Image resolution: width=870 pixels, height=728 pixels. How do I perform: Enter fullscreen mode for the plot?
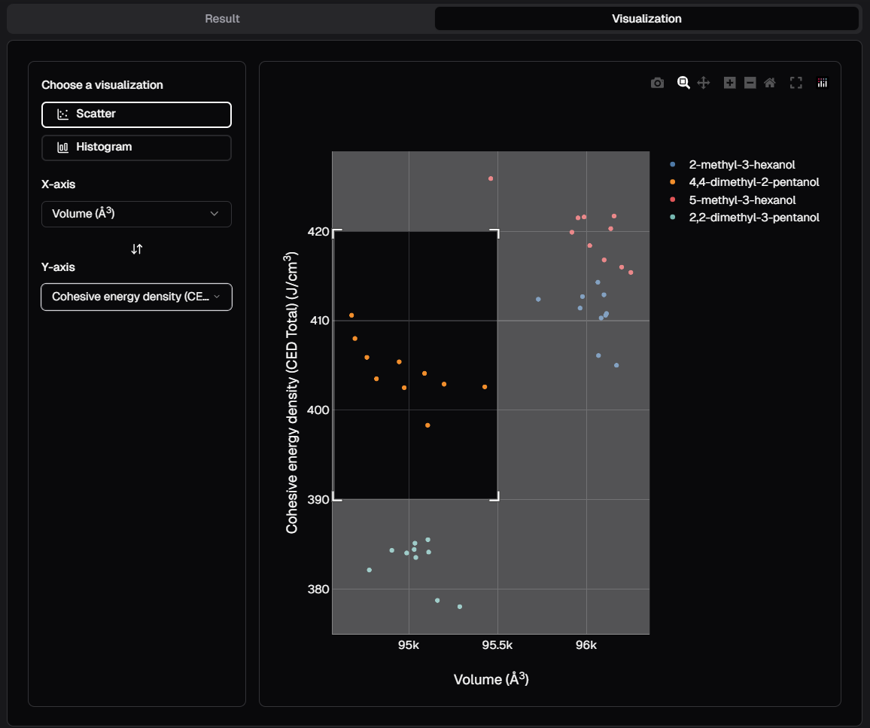pyautogui.click(x=795, y=83)
